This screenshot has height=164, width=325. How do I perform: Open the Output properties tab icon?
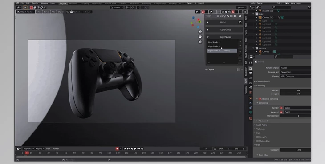pos(251,73)
